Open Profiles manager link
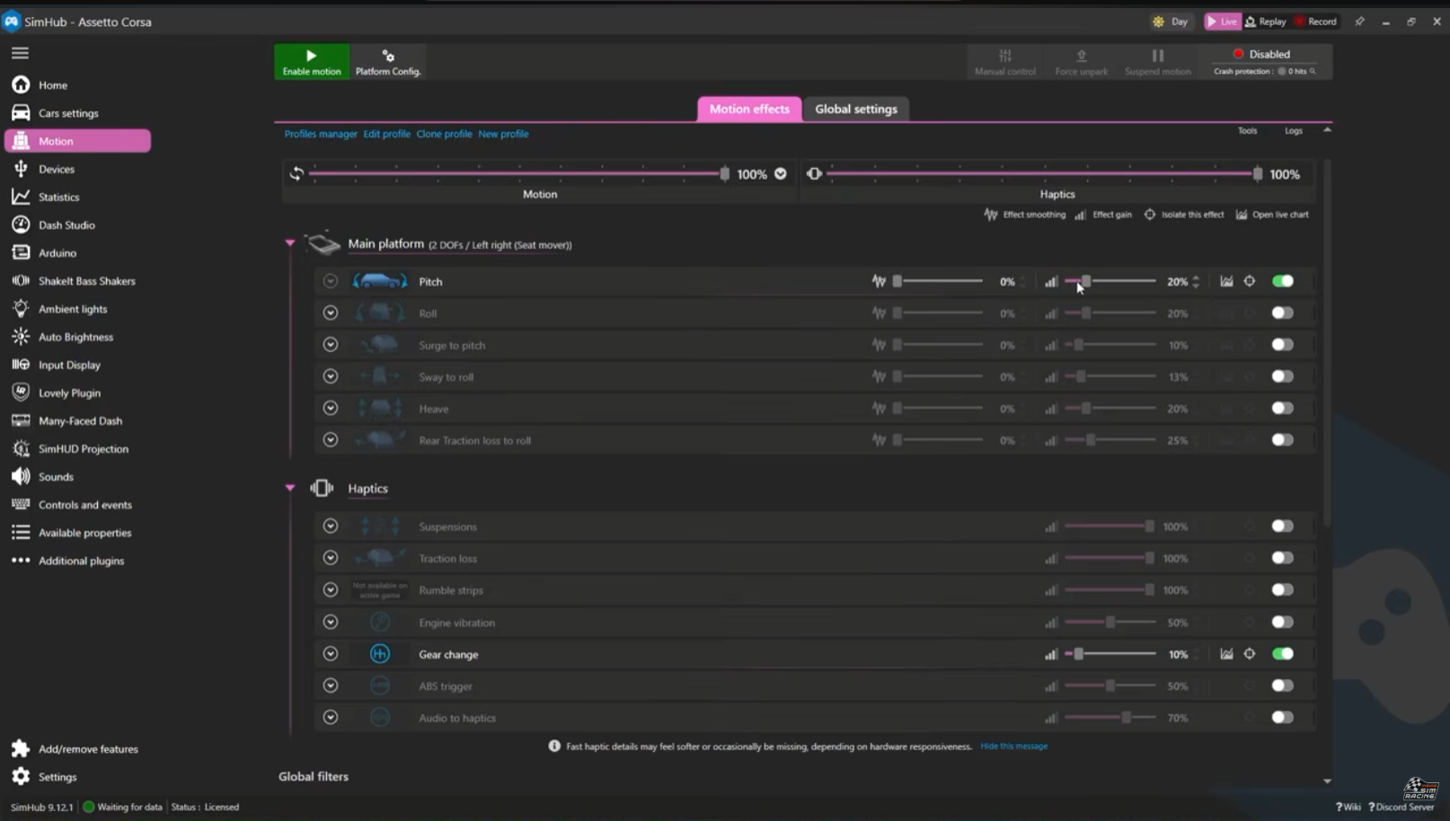This screenshot has width=1450, height=821. pyautogui.click(x=321, y=134)
